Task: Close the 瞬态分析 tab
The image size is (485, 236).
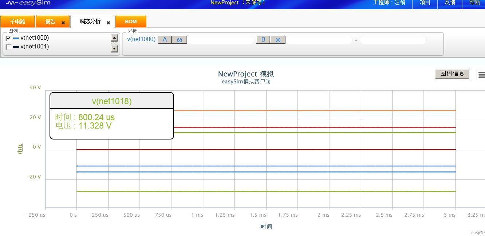Action: [x=108, y=23]
